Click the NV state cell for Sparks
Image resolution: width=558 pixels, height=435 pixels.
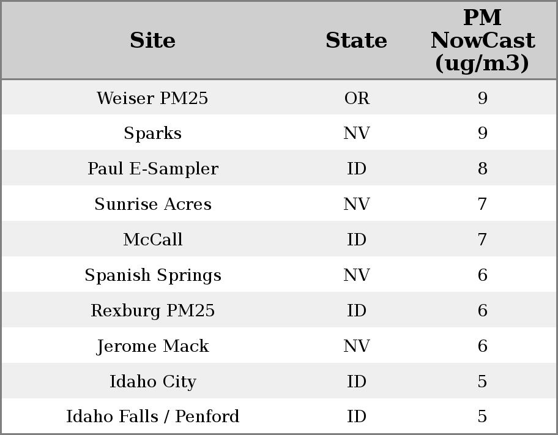(357, 133)
